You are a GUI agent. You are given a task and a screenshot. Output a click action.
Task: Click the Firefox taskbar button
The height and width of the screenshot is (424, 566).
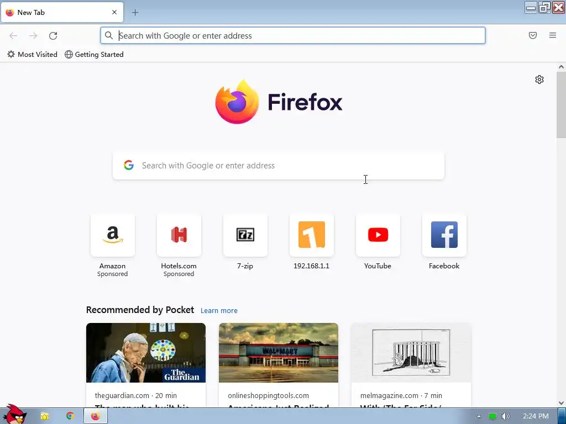[x=95, y=416]
